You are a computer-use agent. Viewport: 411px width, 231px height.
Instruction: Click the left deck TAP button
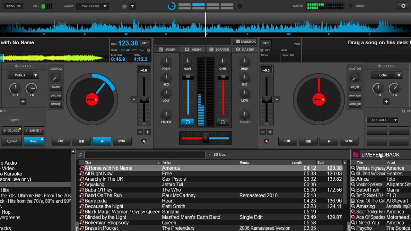click(145, 43)
